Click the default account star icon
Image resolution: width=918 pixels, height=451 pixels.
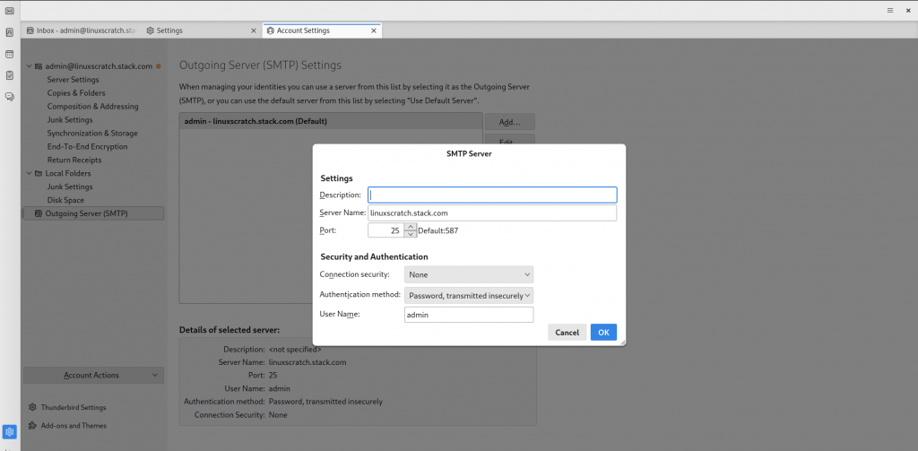click(158, 66)
